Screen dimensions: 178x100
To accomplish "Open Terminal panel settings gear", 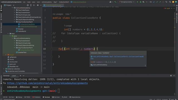I will click(171, 76).
